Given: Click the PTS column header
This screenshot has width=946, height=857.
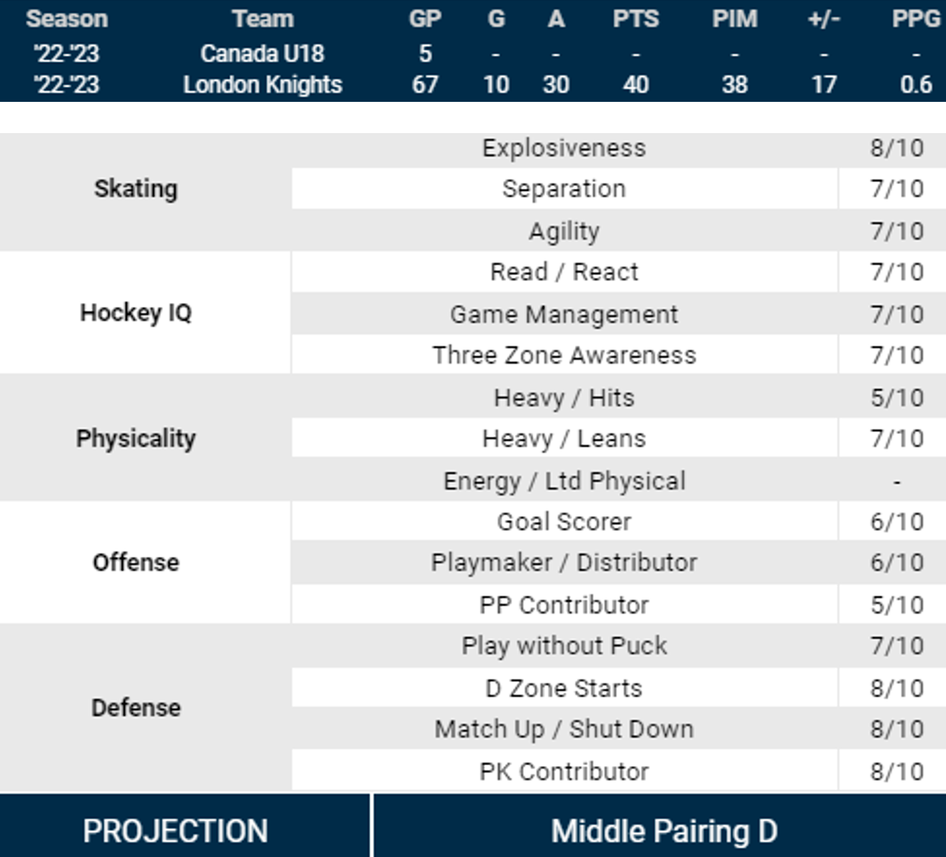Looking at the screenshot, I should [635, 19].
